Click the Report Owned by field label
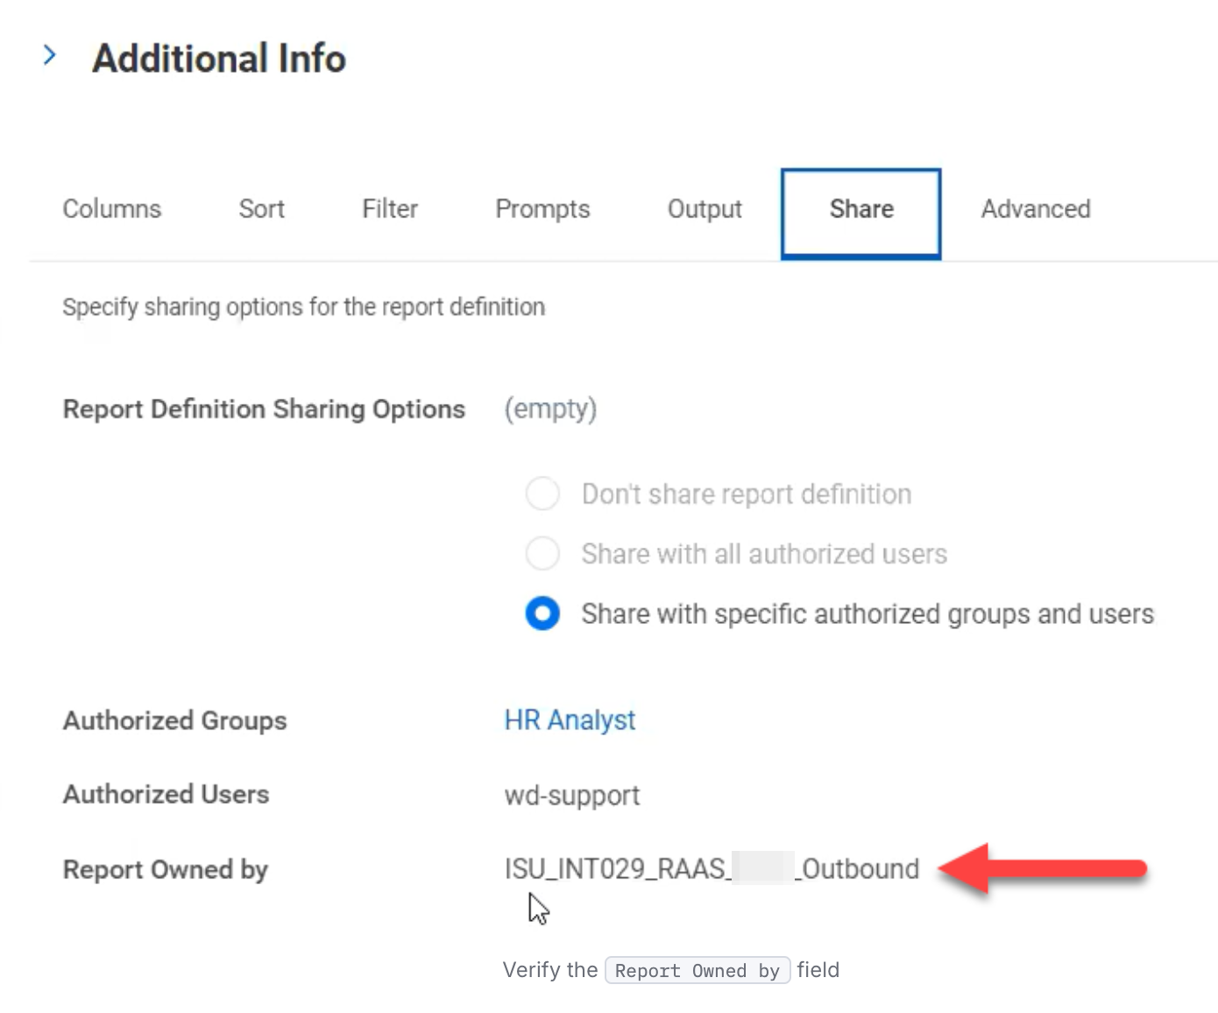This screenshot has width=1218, height=1013. click(165, 869)
